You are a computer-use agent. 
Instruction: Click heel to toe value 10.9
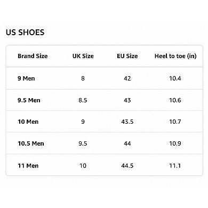pos(175,143)
